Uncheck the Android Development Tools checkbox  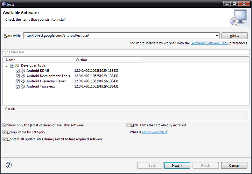tap(17, 76)
